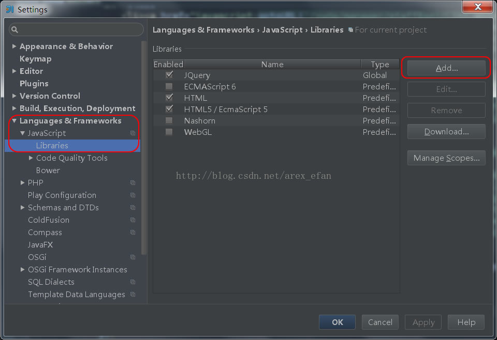Click the Edit... button
The height and width of the screenshot is (340, 497).
(446, 89)
